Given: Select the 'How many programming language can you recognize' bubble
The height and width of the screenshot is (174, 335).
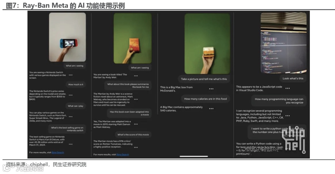Looking at the screenshot, I should [279, 101].
